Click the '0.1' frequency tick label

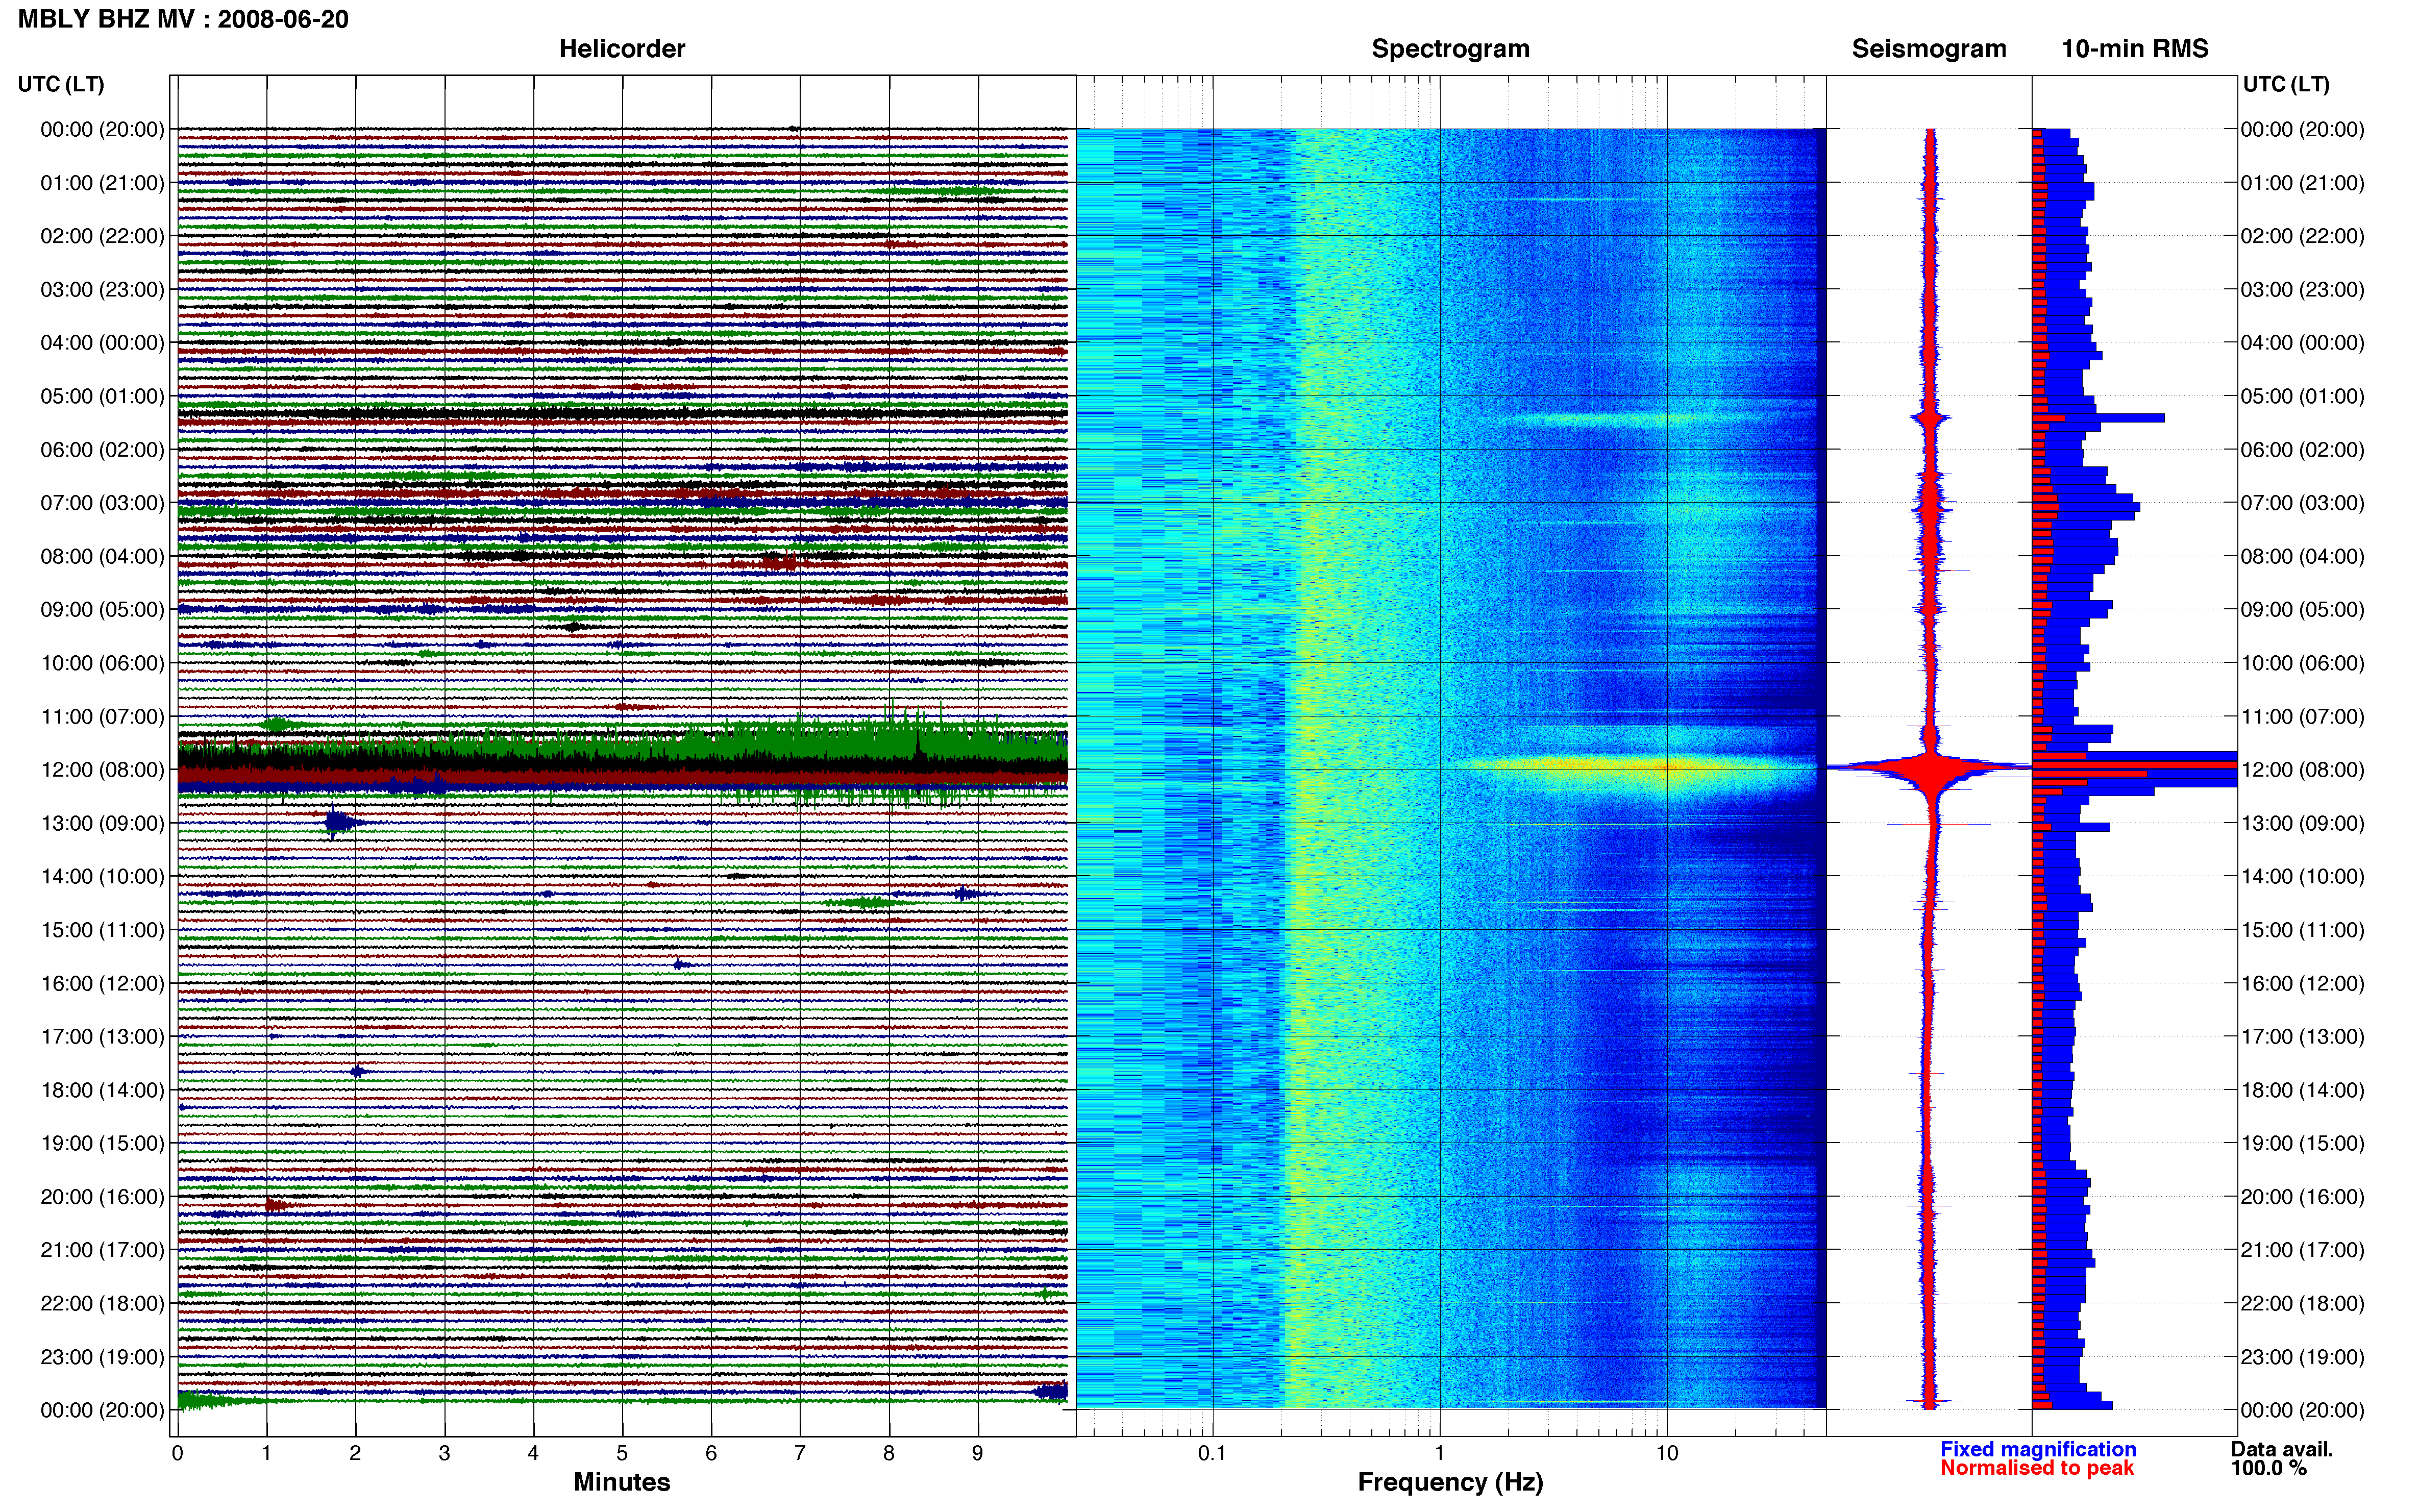coord(1212,1453)
